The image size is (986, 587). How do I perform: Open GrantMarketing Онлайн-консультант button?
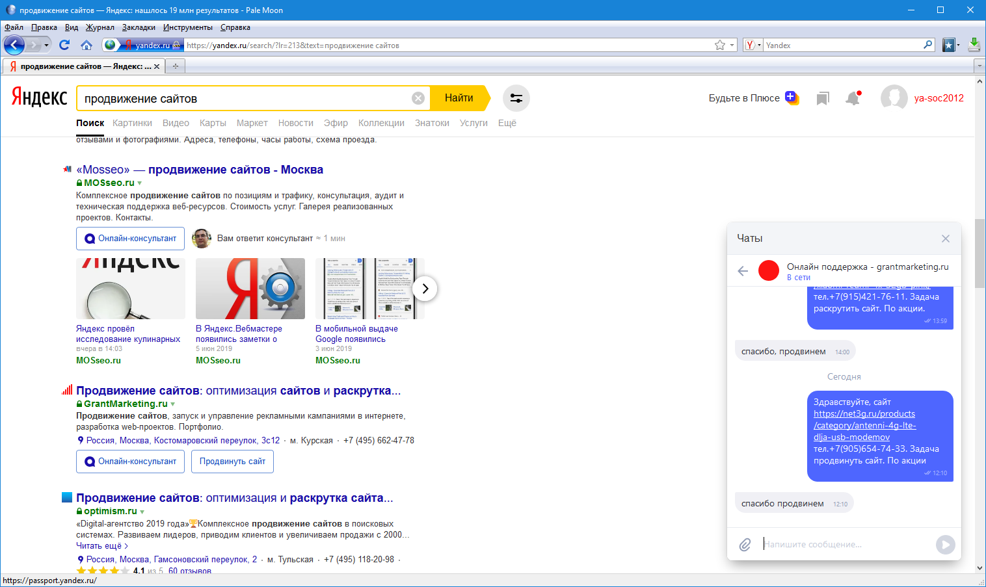(x=130, y=462)
